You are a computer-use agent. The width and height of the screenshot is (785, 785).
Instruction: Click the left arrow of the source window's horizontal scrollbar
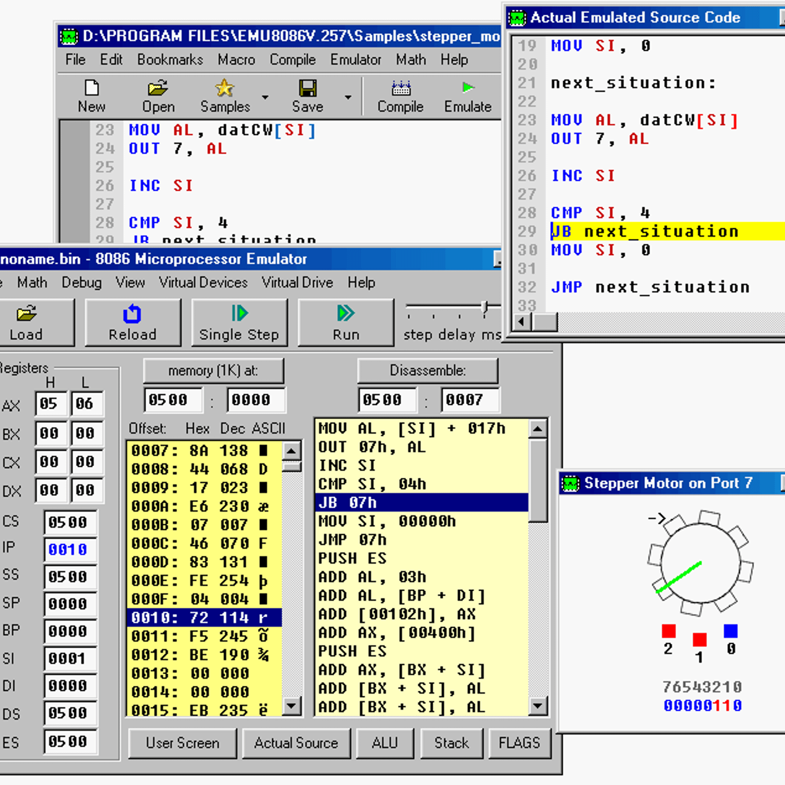521,322
